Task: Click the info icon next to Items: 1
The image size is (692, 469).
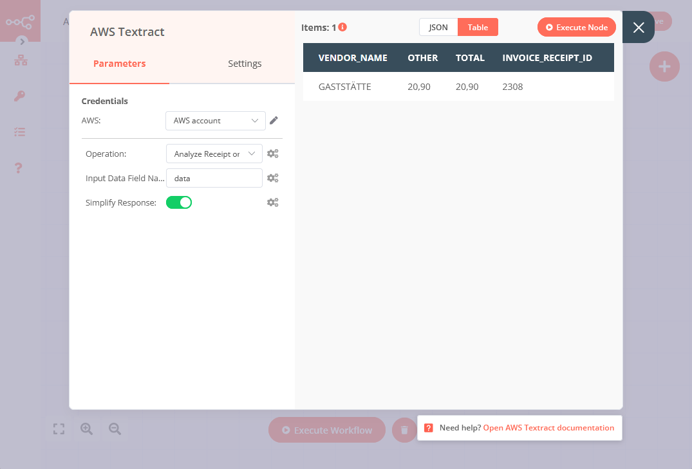Action: (x=342, y=27)
